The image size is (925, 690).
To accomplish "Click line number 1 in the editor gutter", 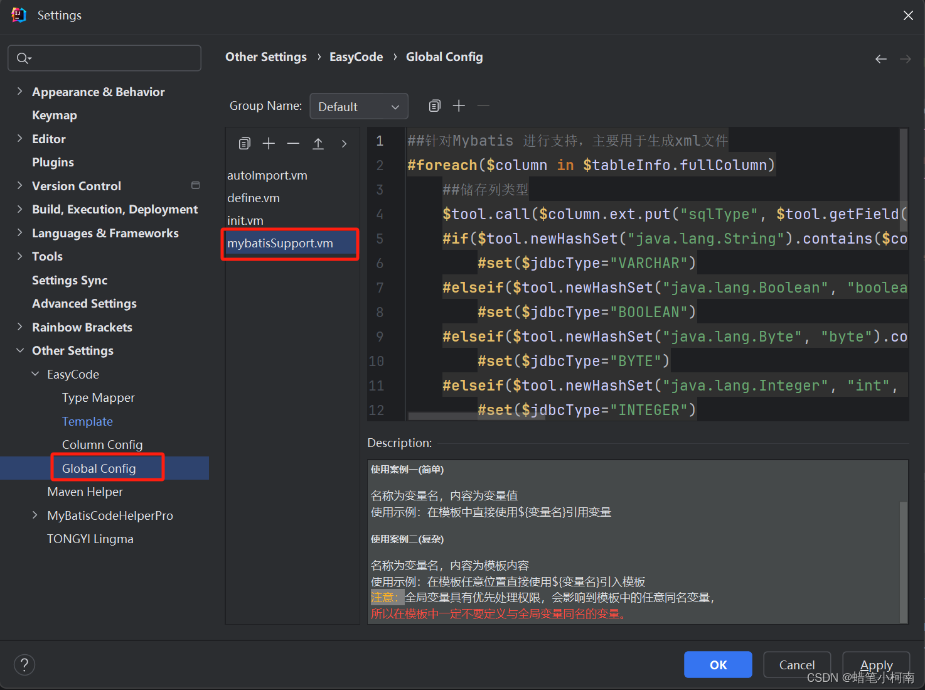I will [380, 141].
